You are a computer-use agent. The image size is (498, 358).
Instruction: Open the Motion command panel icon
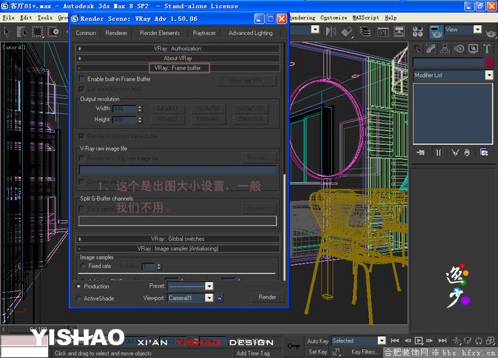pyautogui.click(x=459, y=49)
